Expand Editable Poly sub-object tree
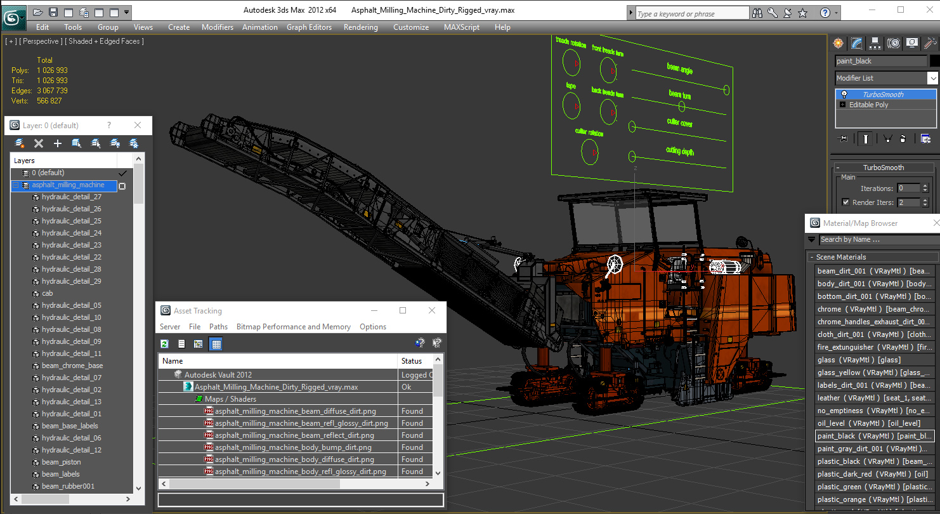Image resolution: width=940 pixels, height=514 pixels. point(843,105)
